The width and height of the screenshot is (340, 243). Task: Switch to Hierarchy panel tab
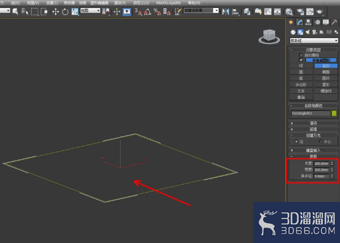tap(308, 22)
